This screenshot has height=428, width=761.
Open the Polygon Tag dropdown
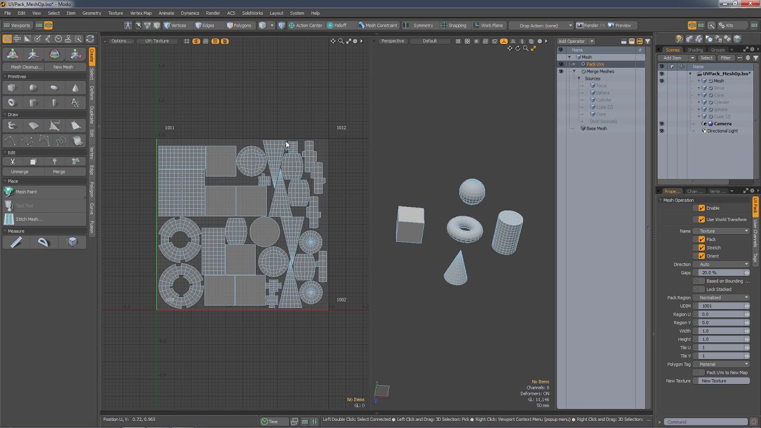724,364
